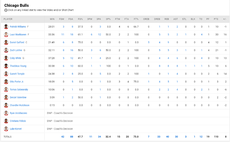Open Denzel Valentine's player photo
The width and height of the screenshot is (230, 142).
click(6, 98)
